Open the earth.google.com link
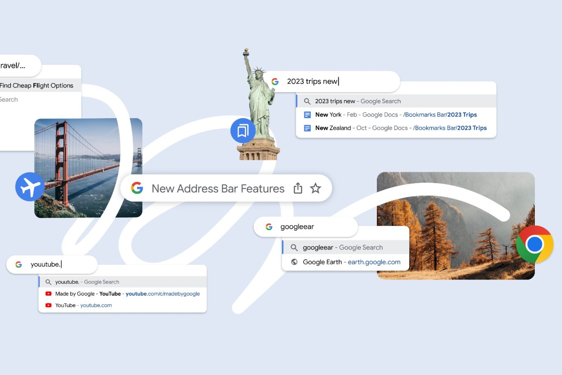 pos(374,262)
